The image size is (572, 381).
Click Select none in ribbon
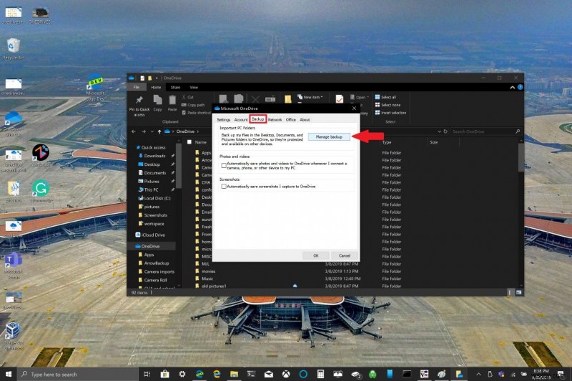tap(388, 105)
